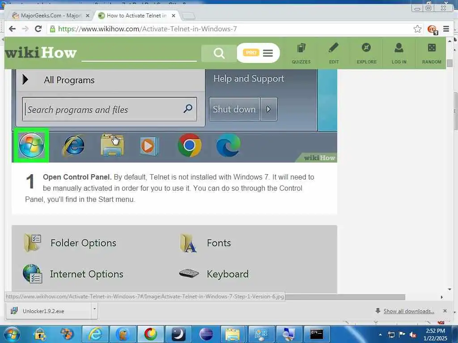This screenshot has width=458, height=343.
Task: Open the padlock folder icon in taskbar
Action: [39, 334]
